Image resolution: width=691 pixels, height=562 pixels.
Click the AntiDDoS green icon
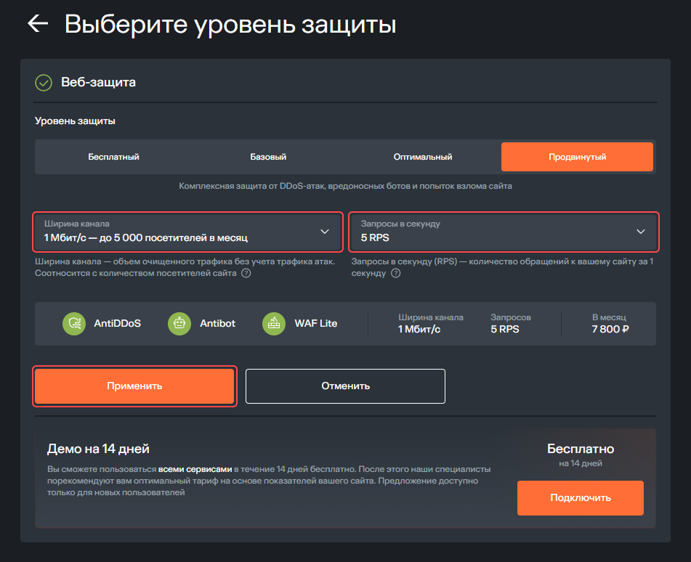point(74,323)
